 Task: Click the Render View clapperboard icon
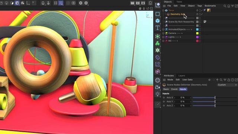pos(132,3)
